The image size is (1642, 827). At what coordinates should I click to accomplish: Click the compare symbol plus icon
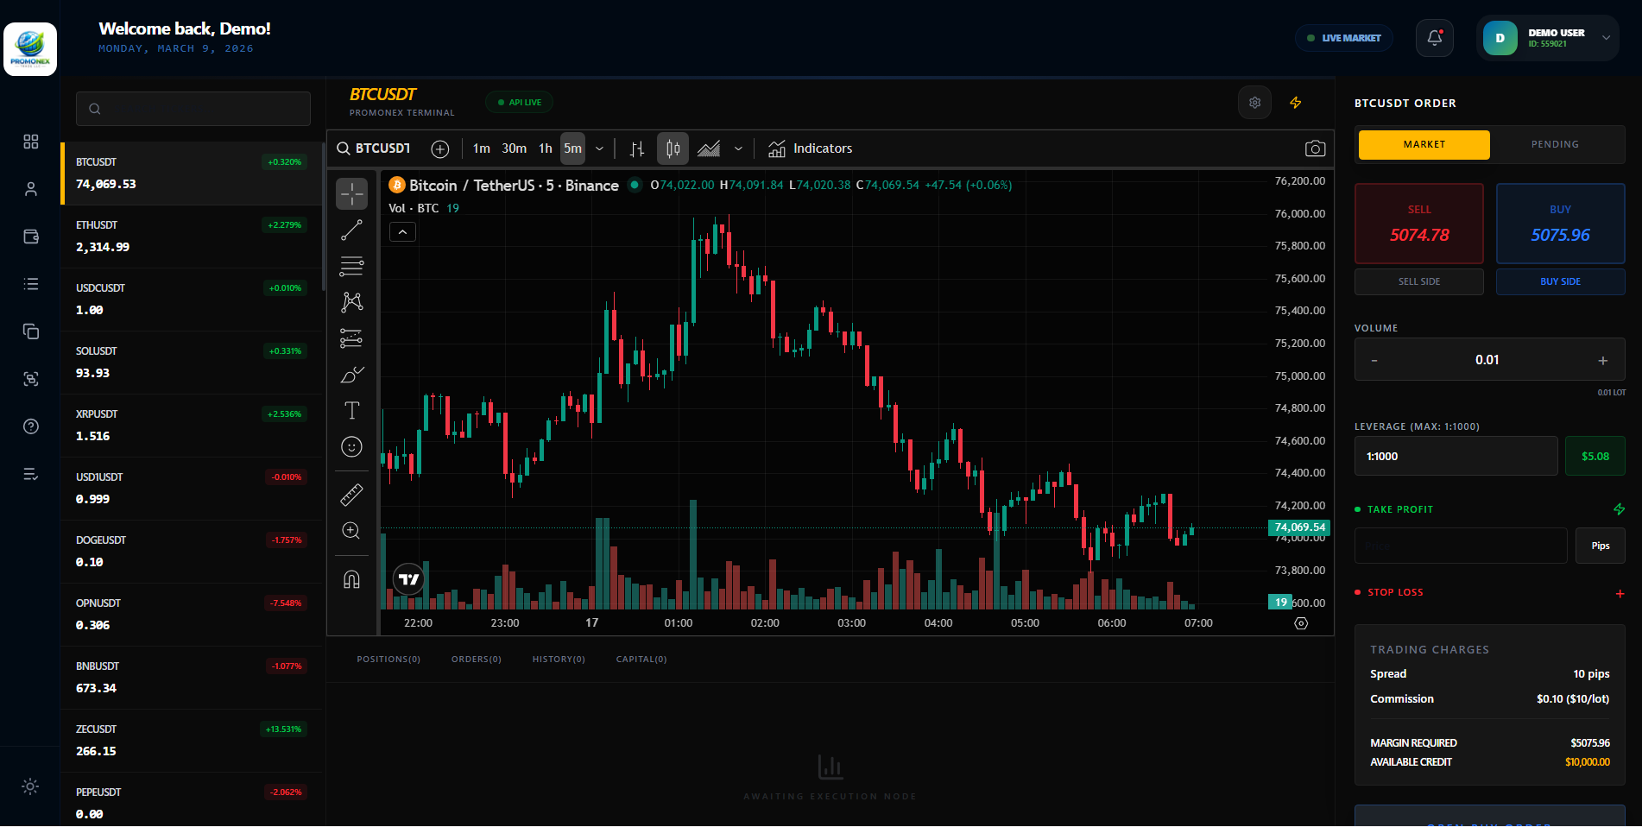point(440,149)
